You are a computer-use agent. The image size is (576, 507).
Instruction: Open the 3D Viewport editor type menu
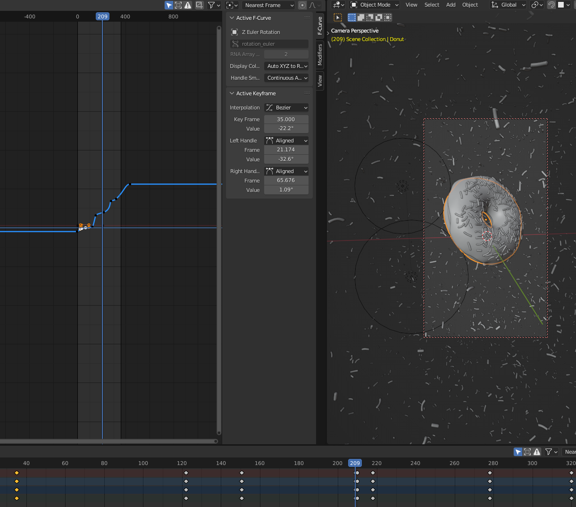coord(339,5)
